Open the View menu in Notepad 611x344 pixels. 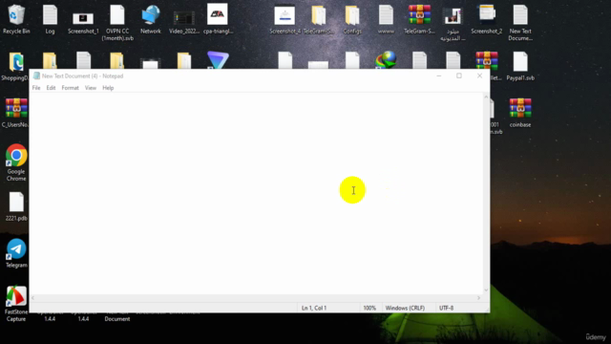click(91, 88)
